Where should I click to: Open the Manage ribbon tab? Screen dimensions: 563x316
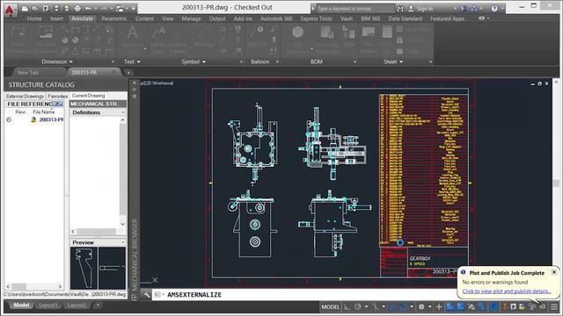[192, 18]
